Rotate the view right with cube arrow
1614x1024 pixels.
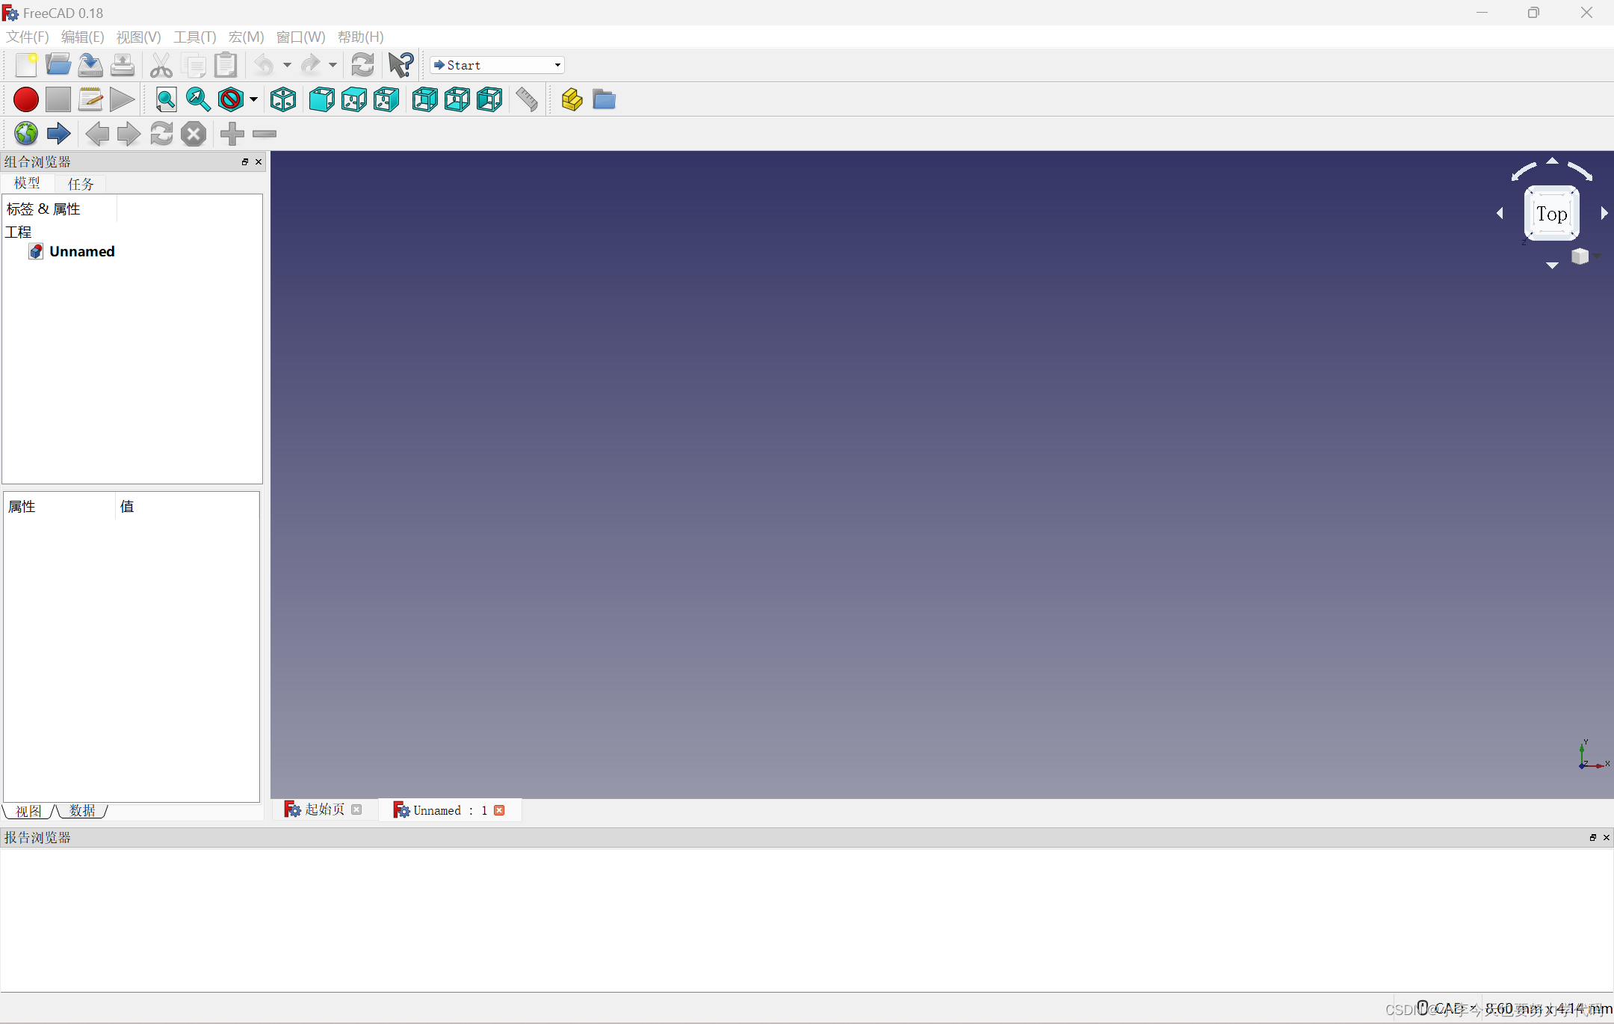click(x=1604, y=214)
